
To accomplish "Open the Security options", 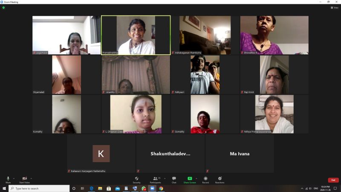I will click(x=136, y=179).
